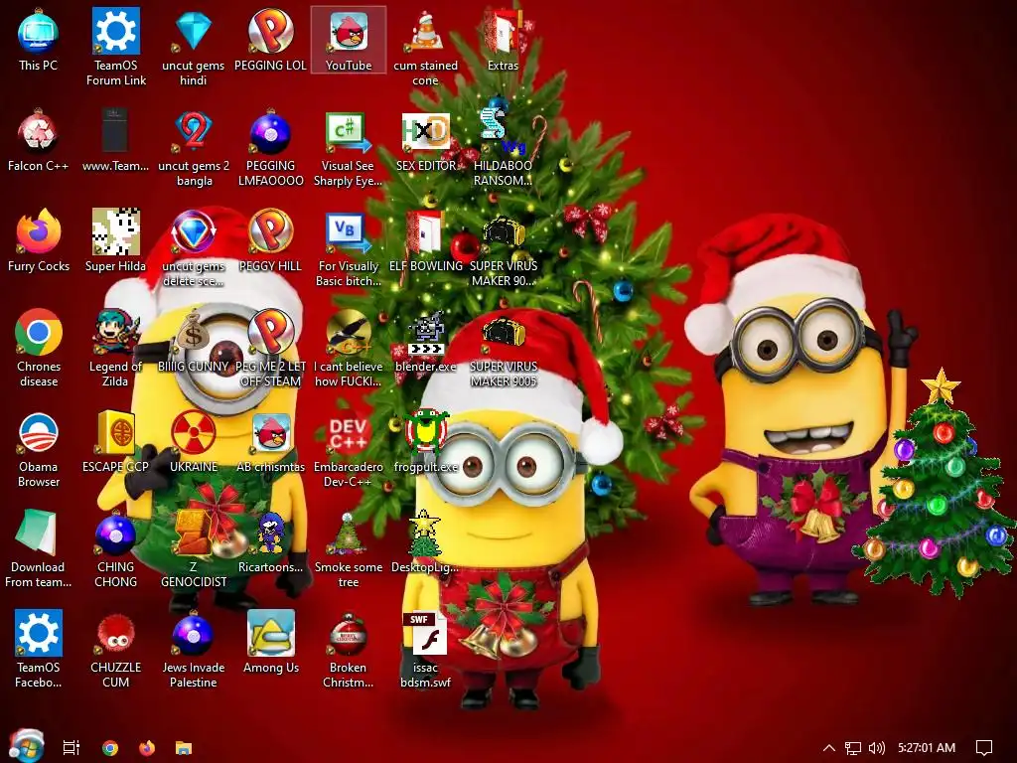1017x763 pixels.
Task: Open the TeamOS Forum Link shortcut
Action: [x=116, y=47]
